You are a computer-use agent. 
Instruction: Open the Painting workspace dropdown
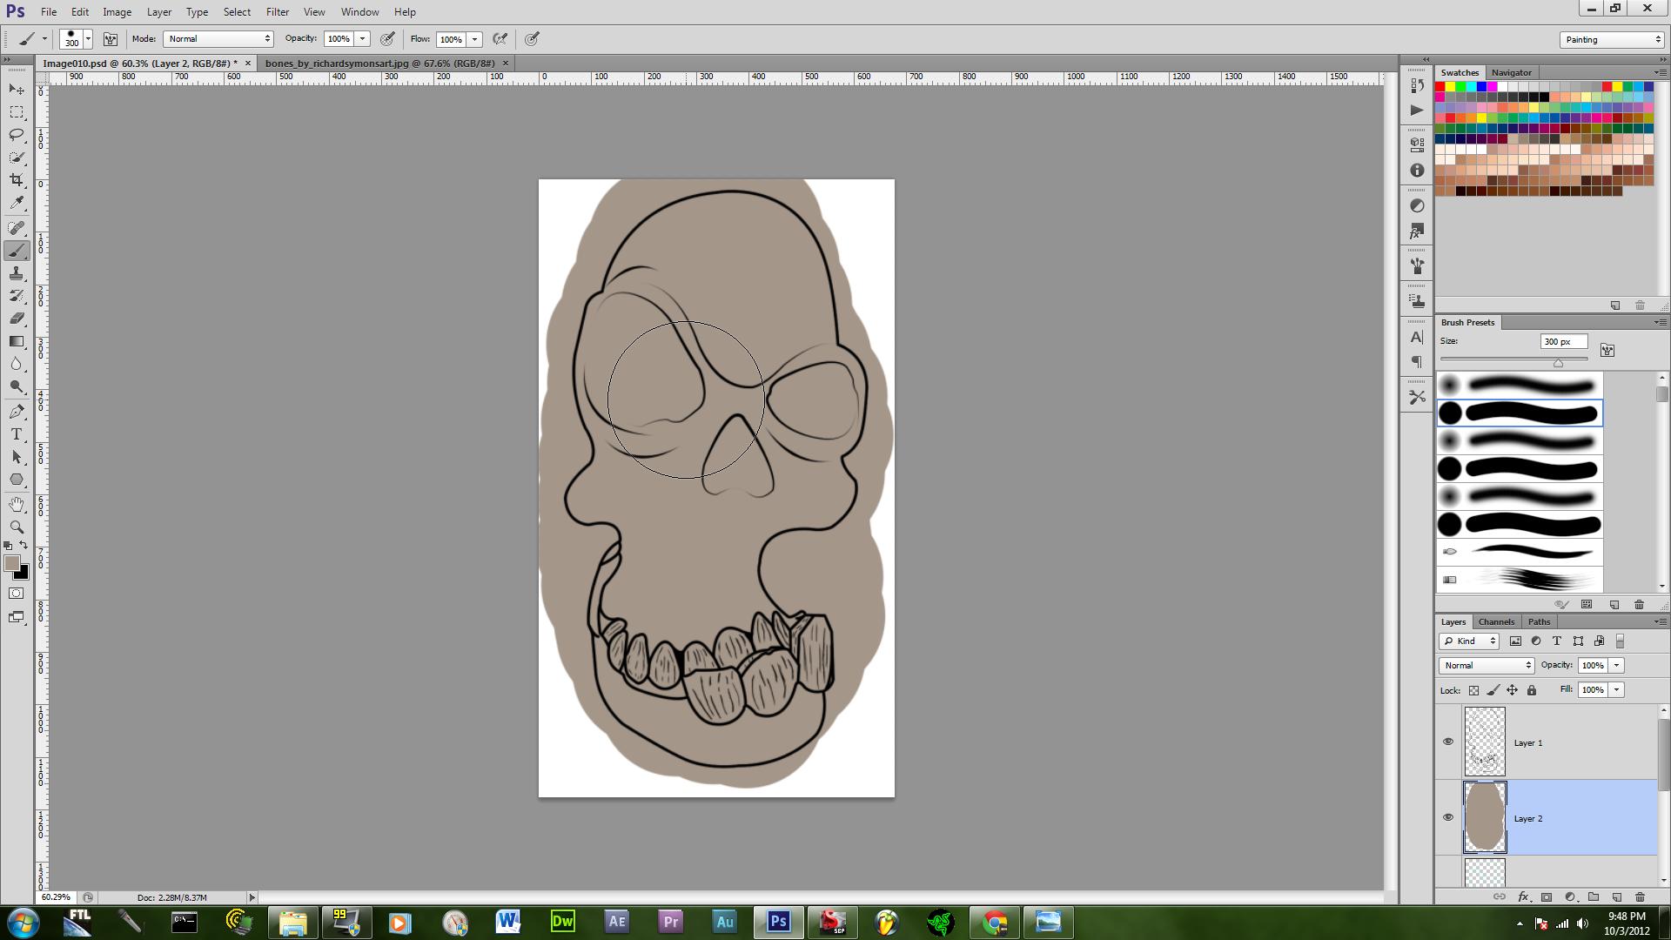(x=1612, y=40)
